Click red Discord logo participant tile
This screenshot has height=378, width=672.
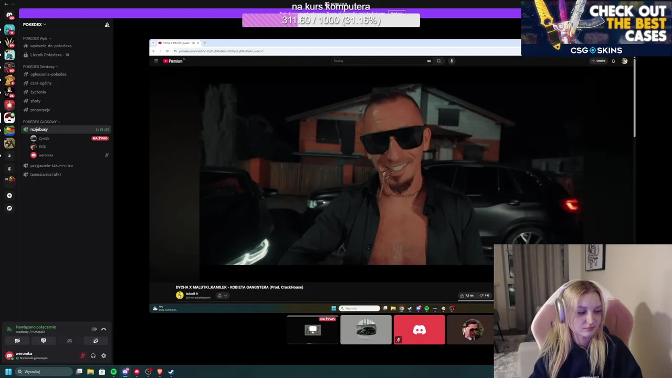click(x=419, y=330)
